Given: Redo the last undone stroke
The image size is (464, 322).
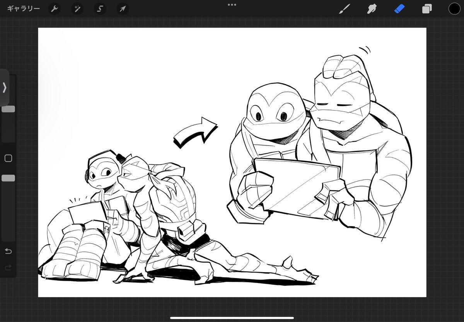Looking at the screenshot, I should click(x=8, y=267).
